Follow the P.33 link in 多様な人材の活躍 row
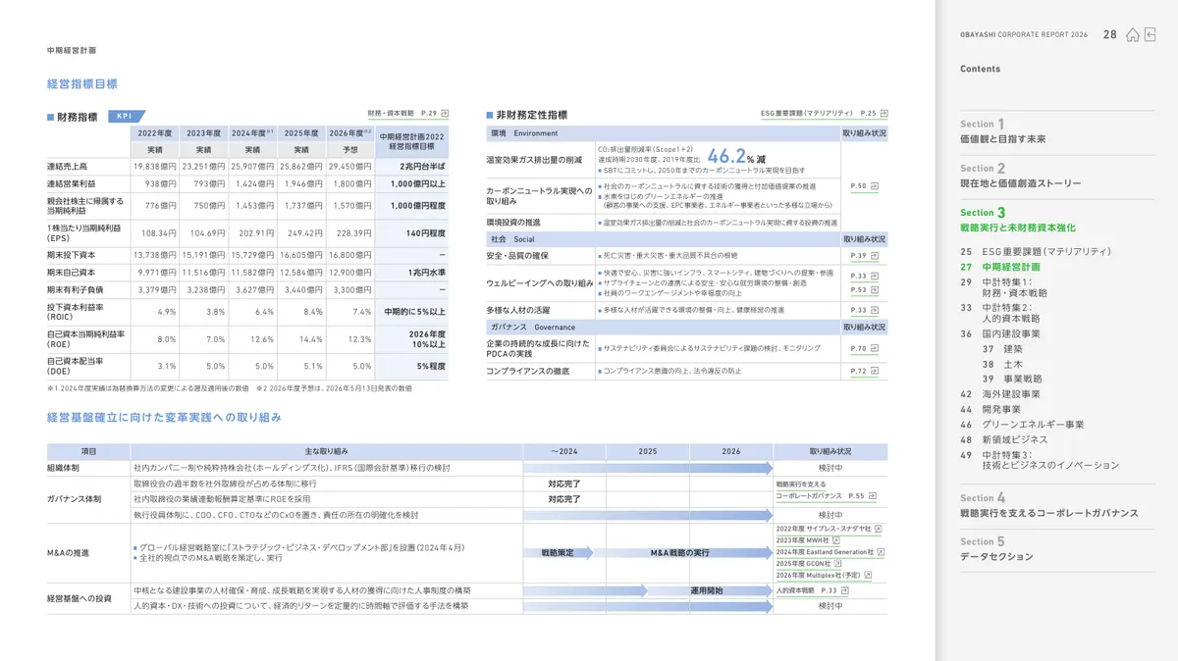This screenshot has width=1178, height=661. pyautogui.click(x=858, y=310)
